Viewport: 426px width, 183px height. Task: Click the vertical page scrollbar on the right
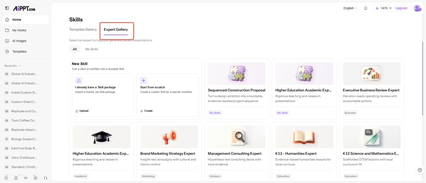click(422, 78)
